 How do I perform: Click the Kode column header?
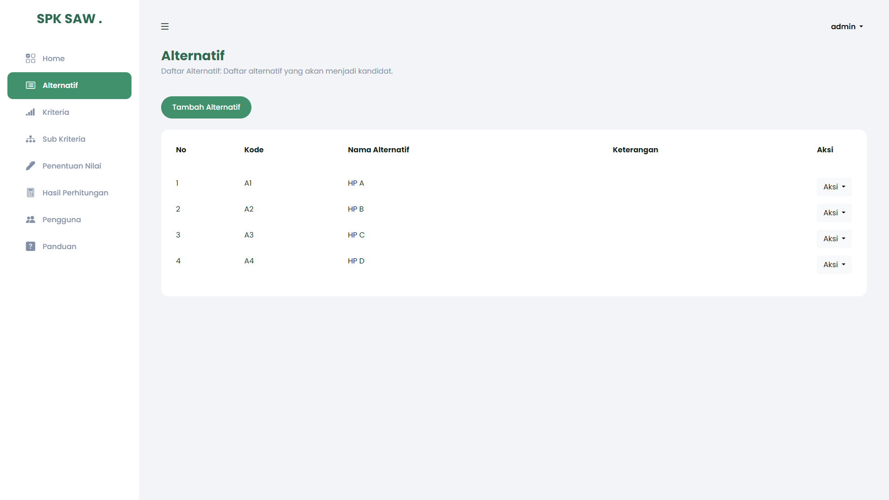click(254, 150)
